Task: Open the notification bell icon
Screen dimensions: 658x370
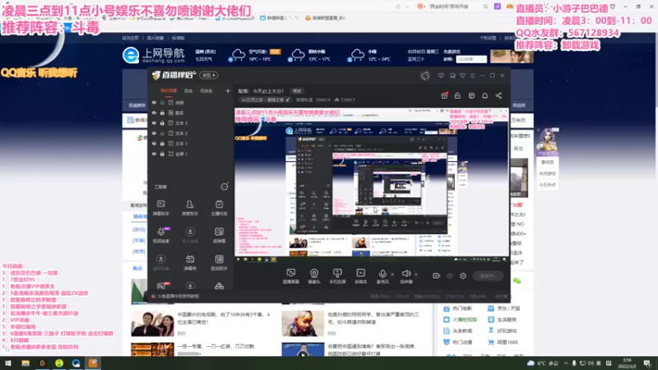Action: (484, 95)
